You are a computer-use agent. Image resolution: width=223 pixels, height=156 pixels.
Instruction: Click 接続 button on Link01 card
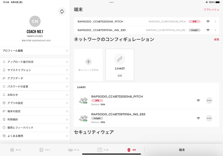tap(120, 76)
